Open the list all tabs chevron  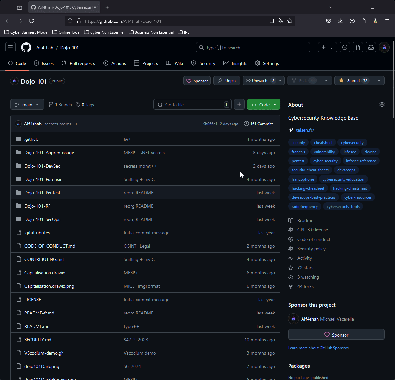pos(331,7)
